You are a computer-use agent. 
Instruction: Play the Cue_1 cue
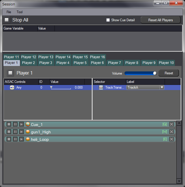coord(22,124)
